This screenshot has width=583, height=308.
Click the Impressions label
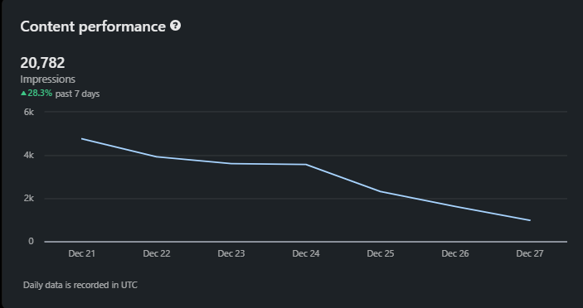(x=47, y=79)
